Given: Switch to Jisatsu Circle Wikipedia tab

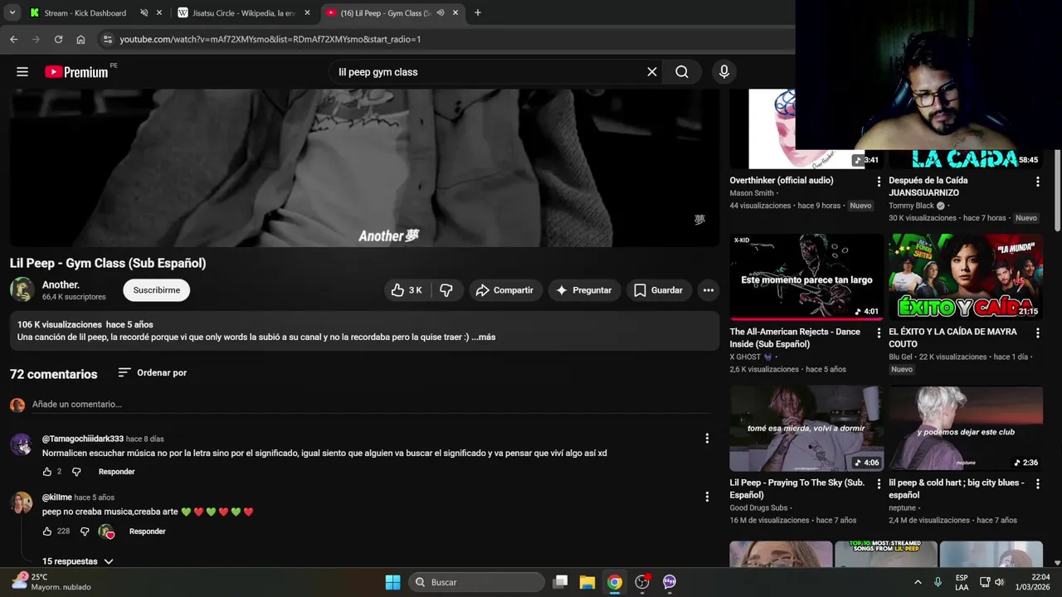Looking at the screenshot, I should pos(243,13).
